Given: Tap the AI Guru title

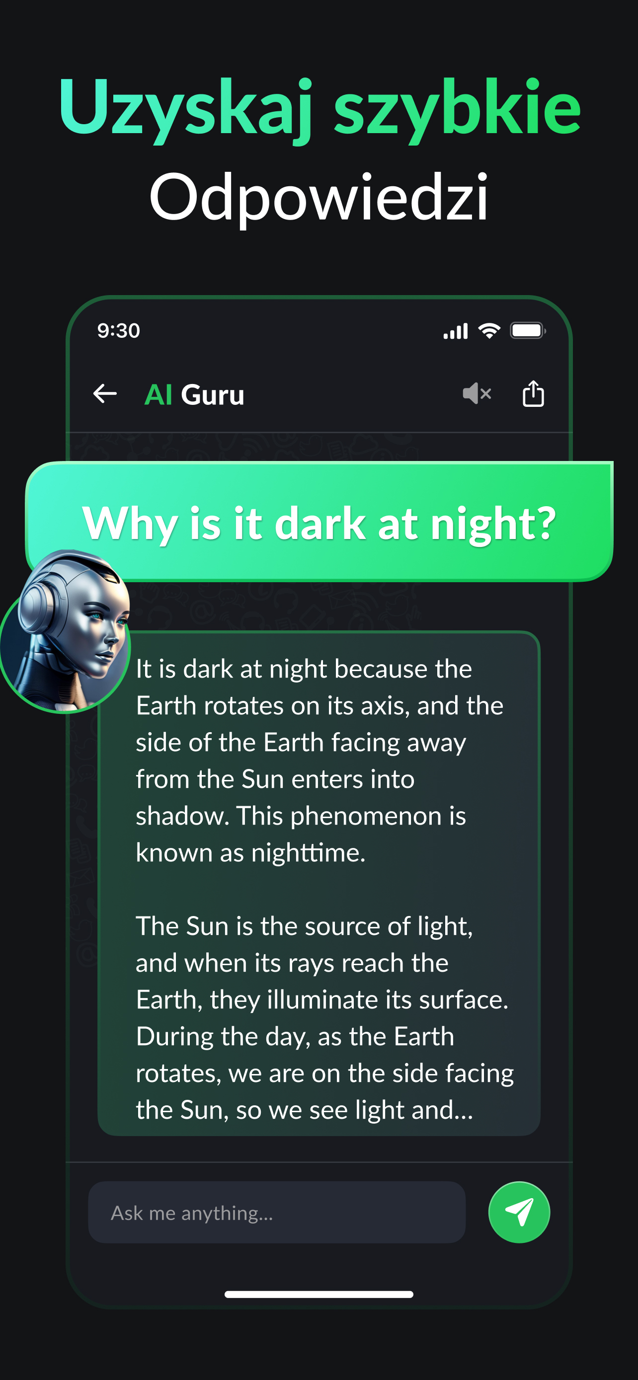Looking at the screenshot, I should tap(194, 395).
